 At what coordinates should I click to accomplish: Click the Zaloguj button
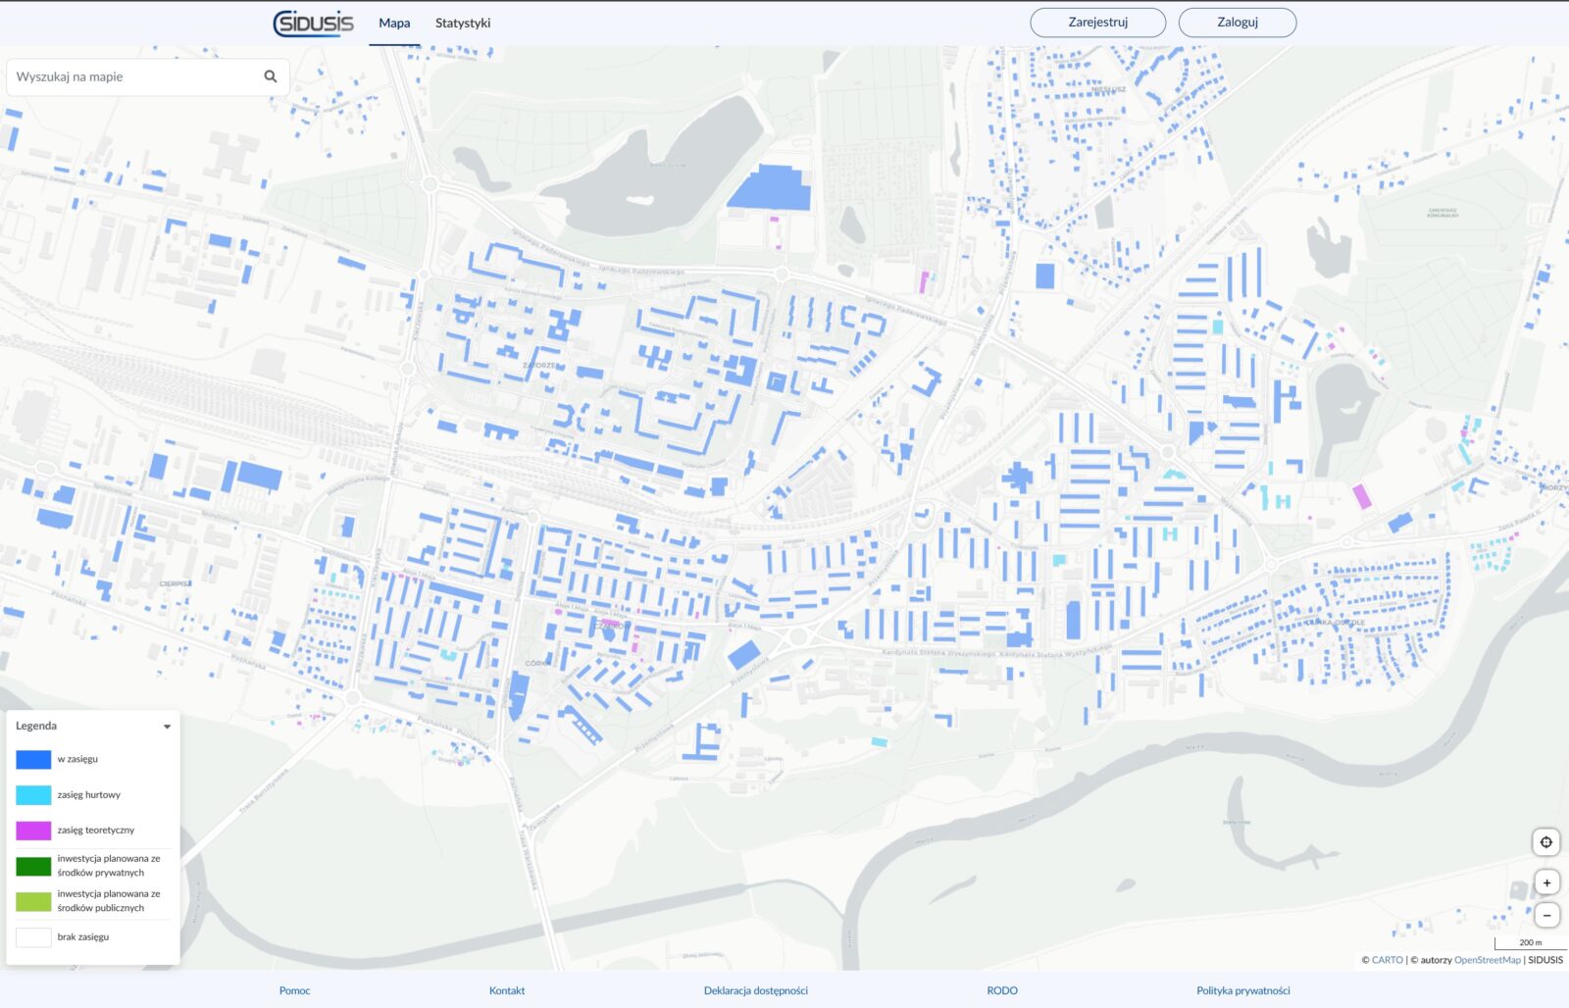coord(1237,22)
